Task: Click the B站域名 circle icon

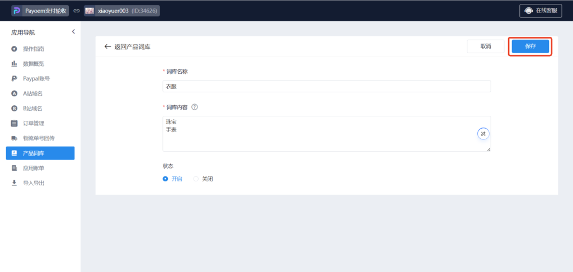Action: [14, 109]
